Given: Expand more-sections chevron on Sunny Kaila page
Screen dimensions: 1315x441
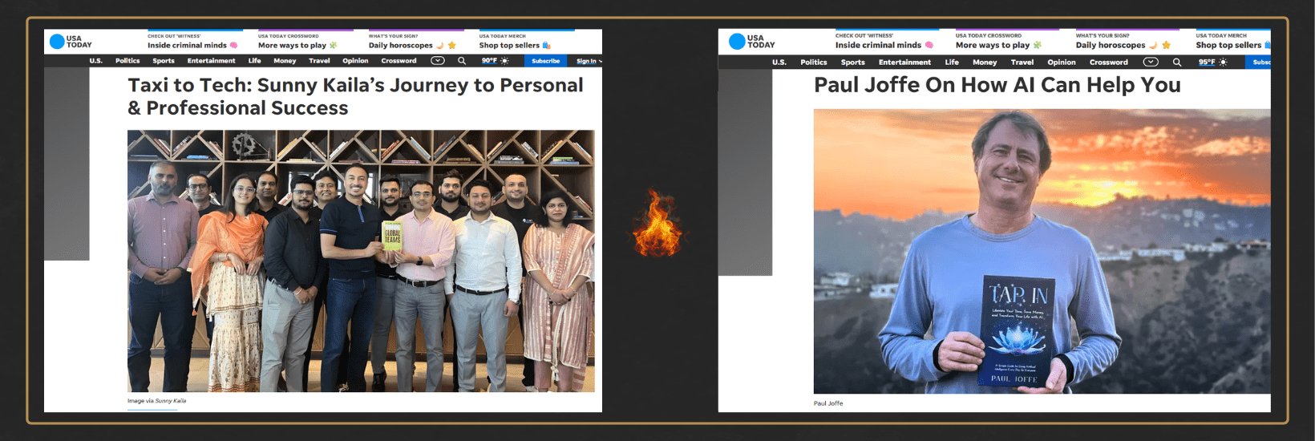Looking at the screenshot, I should 438,61.
